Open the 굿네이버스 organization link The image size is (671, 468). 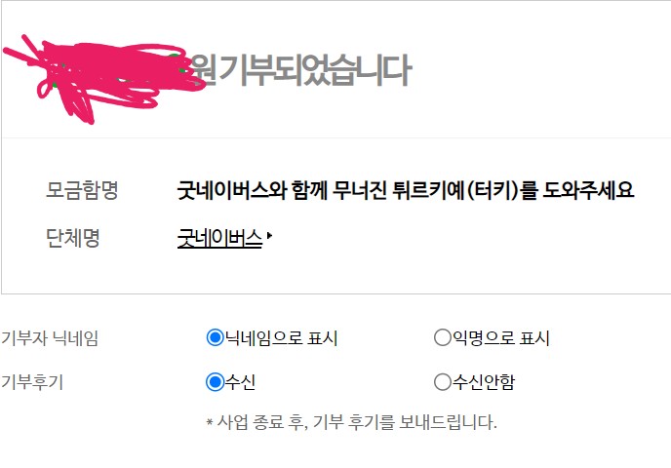(x=219, y=238)
